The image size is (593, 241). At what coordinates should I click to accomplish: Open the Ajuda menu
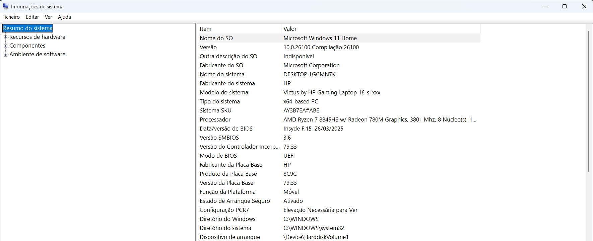tap(64, 17)
